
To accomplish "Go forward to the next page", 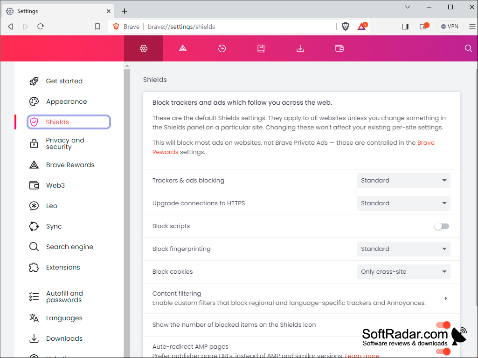I will click(x=26, y=27).
